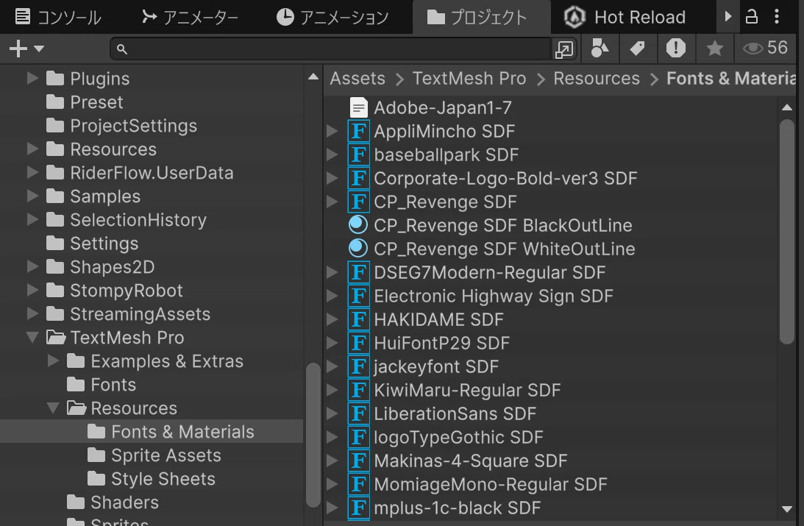Select the jackeyfont SDF font icon
Viewport: 804px width, 526px height.
358,367
